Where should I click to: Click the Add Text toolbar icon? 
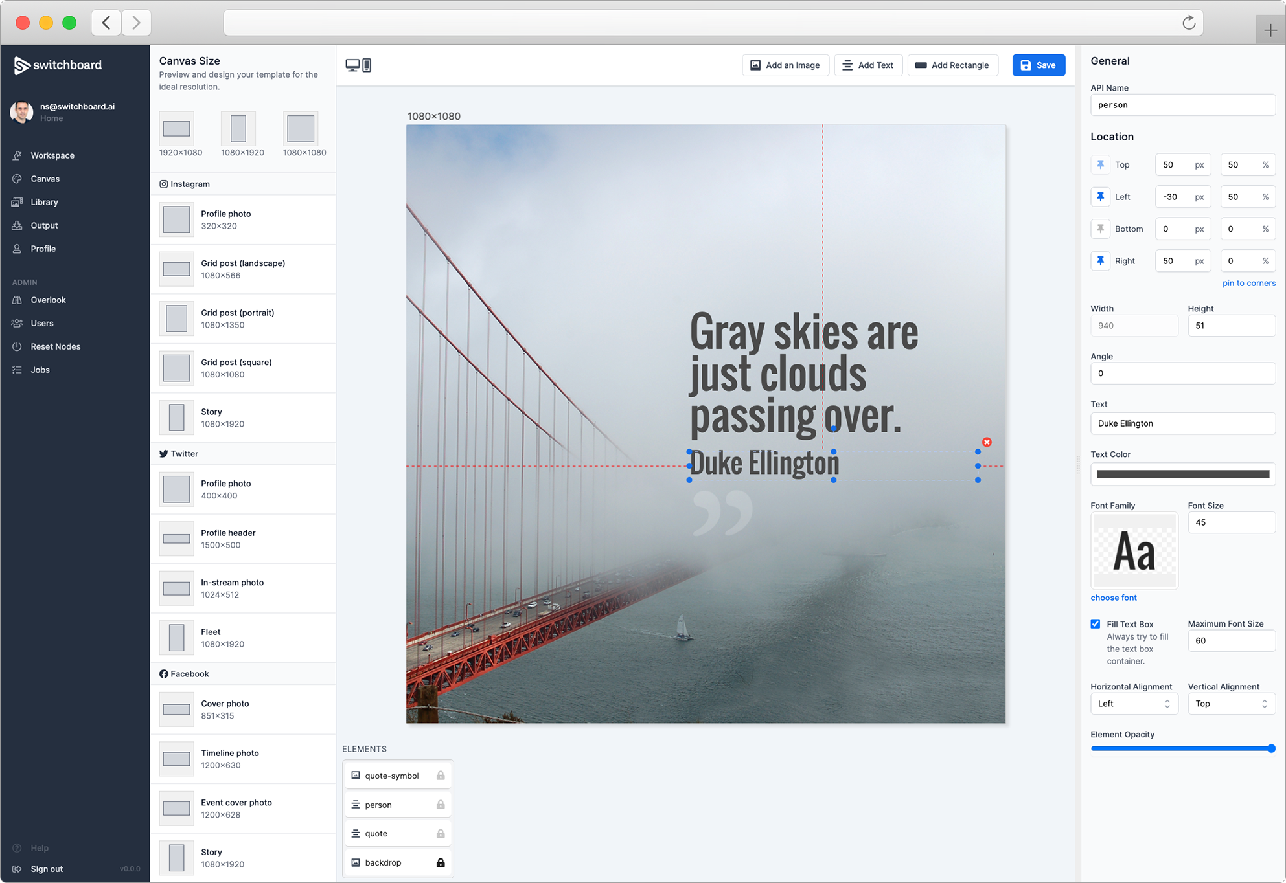[x=866, y=65]
